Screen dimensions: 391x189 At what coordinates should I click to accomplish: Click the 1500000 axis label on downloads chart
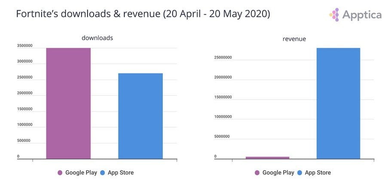tap(24, 109)
